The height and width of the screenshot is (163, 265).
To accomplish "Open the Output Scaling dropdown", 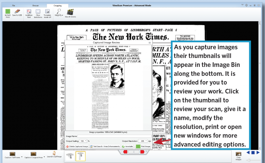I will (x=83, y=141).
